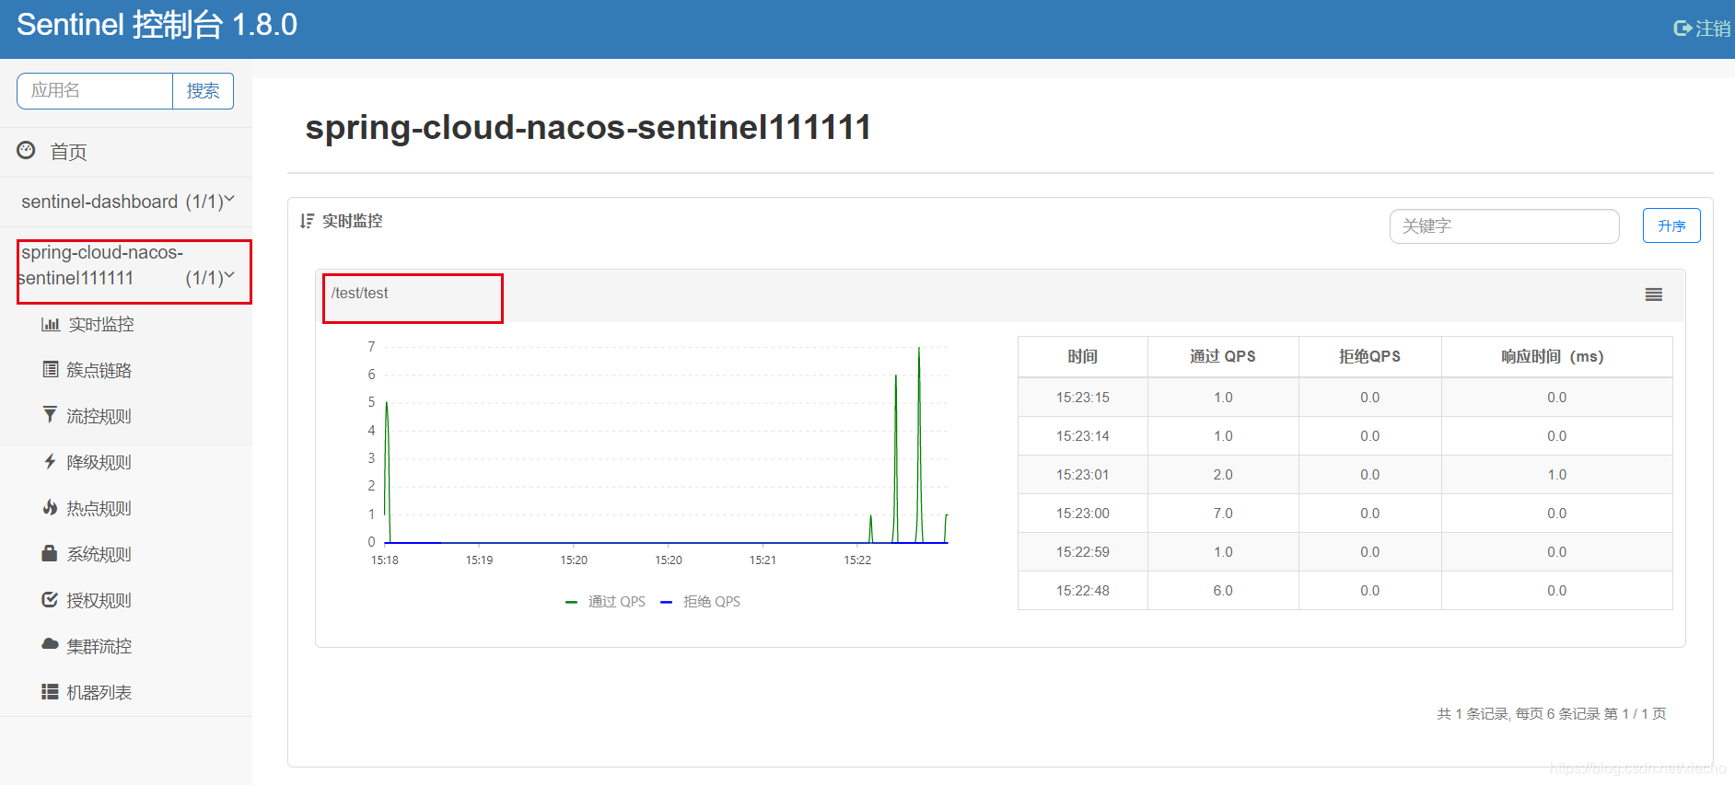
Task: Click the bar chart icon for 实时监控
Action: [x=50, y=324]
